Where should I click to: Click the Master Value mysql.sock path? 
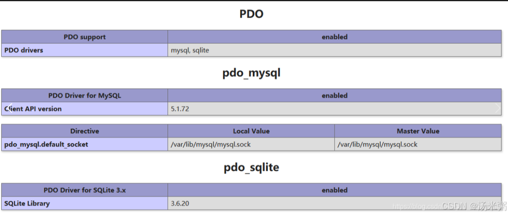point(377,144)
